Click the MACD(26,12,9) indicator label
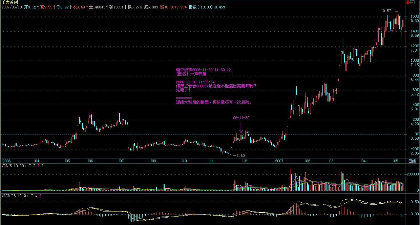 coord(15,195)
